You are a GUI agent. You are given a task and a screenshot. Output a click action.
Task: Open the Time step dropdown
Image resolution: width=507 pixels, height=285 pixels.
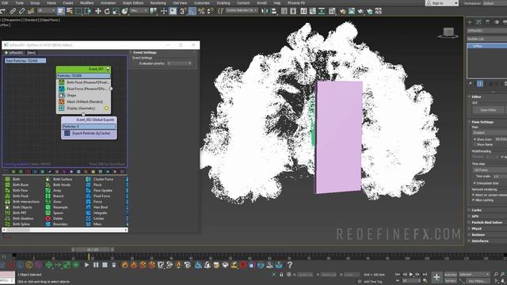490,170
